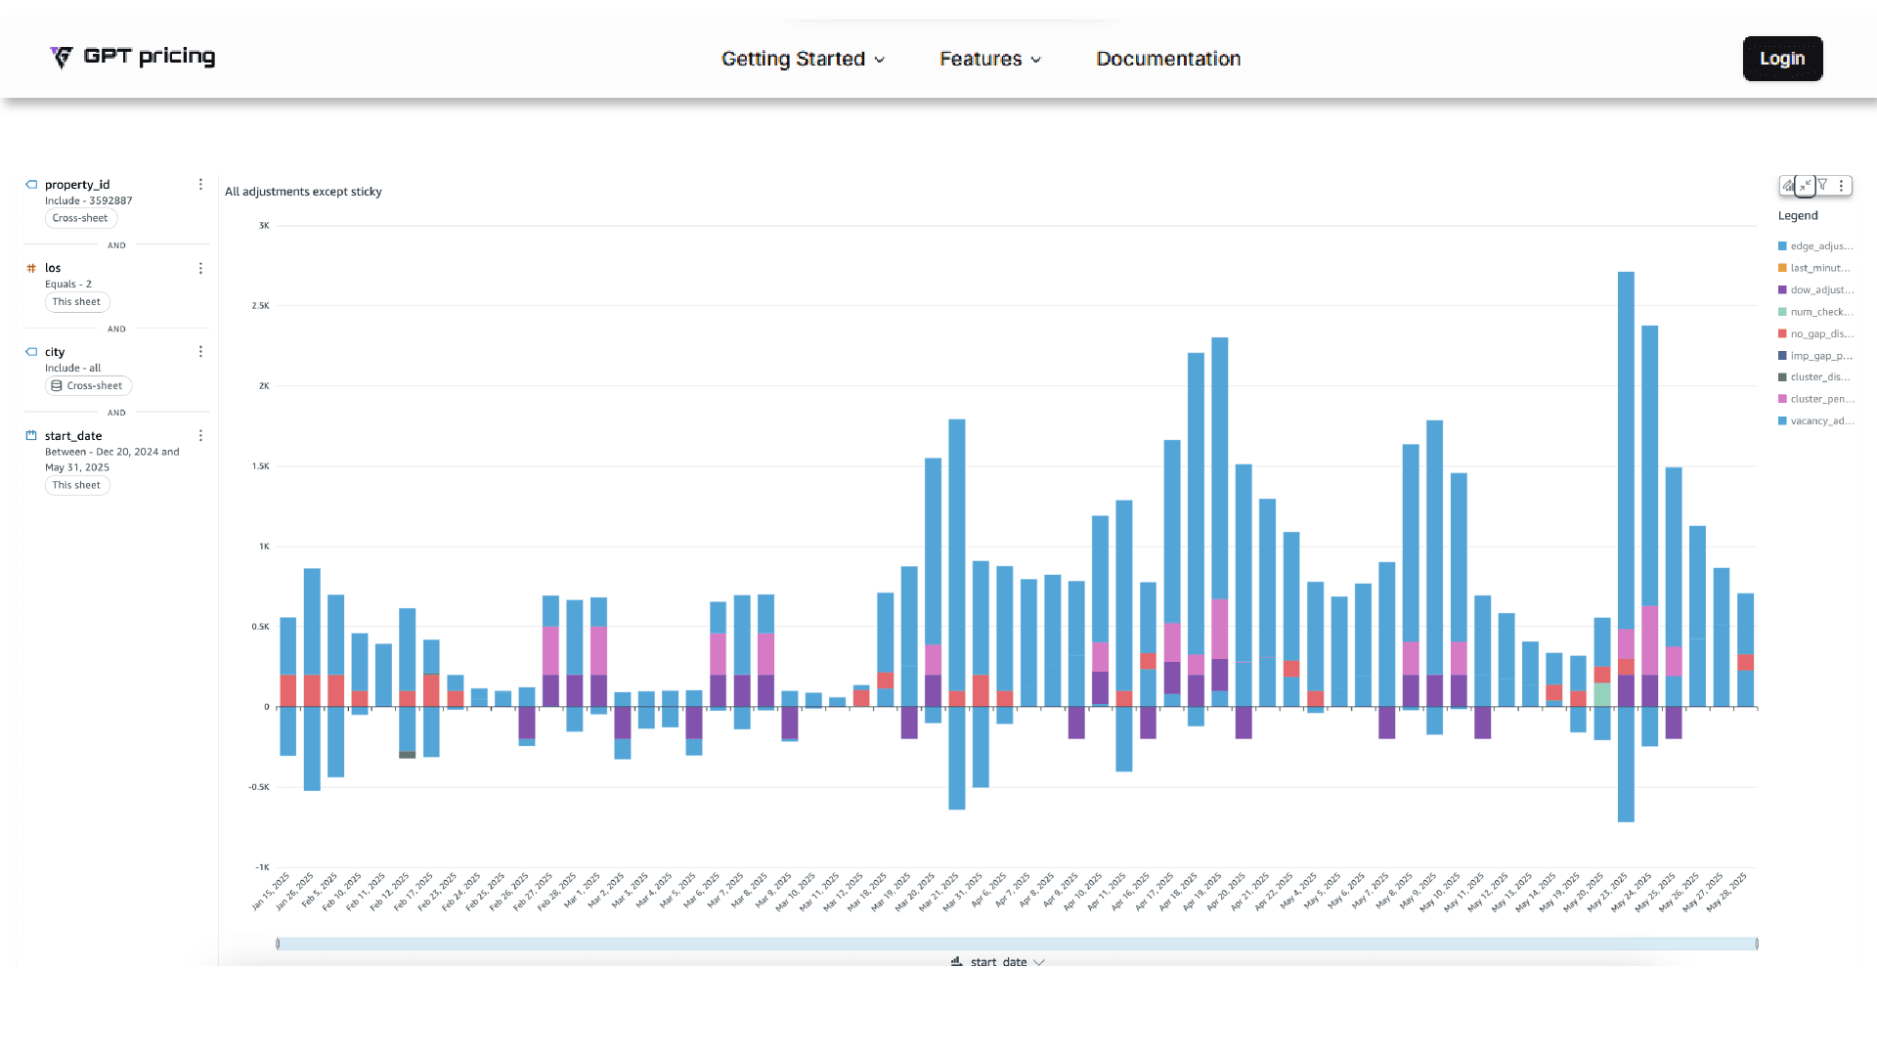The image size is (1877, 1056).
Task: Click the GPT pricing logo
Action: tap(133, 57)
